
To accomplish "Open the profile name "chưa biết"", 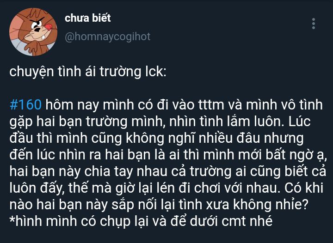I will pos(88,18).
